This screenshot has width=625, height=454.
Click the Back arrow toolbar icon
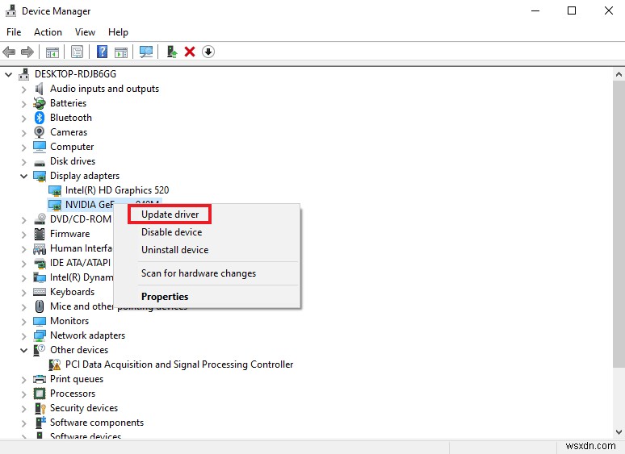tap(9, 52)
